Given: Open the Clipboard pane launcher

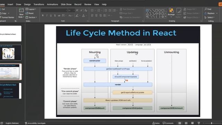Looking at the screenshot, I should point(16,21).
